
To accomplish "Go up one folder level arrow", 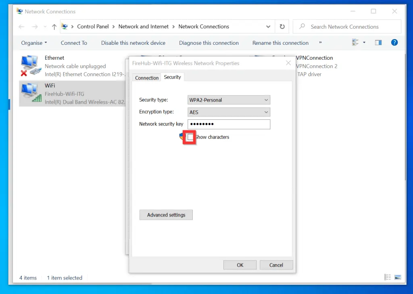I will click(54, 27).
